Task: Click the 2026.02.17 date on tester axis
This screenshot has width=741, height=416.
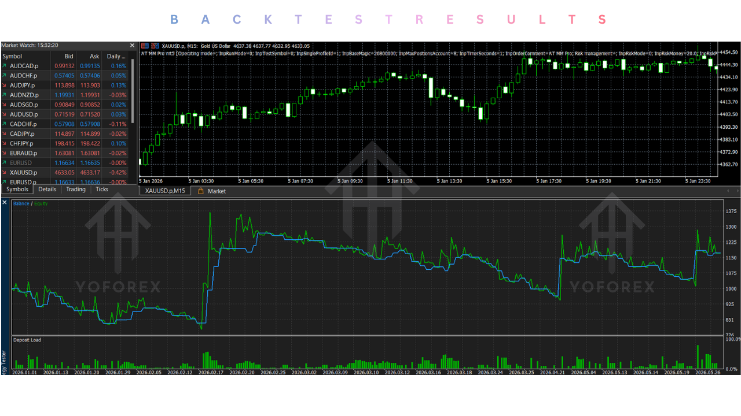Action: pyautogui.click(x=210, y=372)
